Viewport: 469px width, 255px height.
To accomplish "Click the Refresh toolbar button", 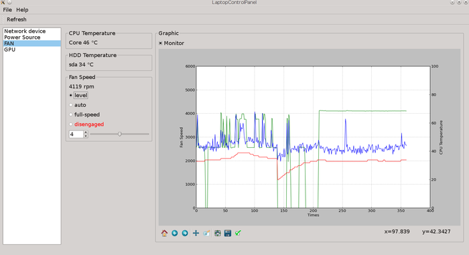I will [x=17, y=19].
